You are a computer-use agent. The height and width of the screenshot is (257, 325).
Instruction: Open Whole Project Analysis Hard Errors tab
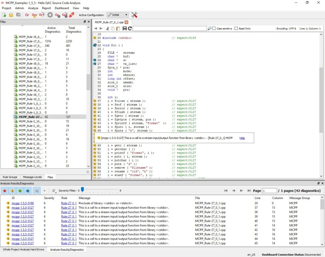23,249
